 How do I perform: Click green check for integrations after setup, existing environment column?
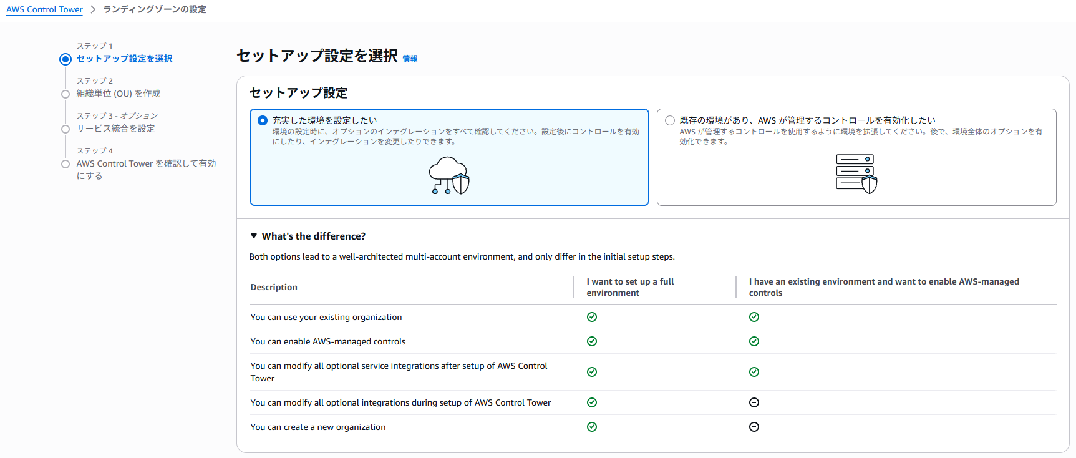[x=754, y=372]
